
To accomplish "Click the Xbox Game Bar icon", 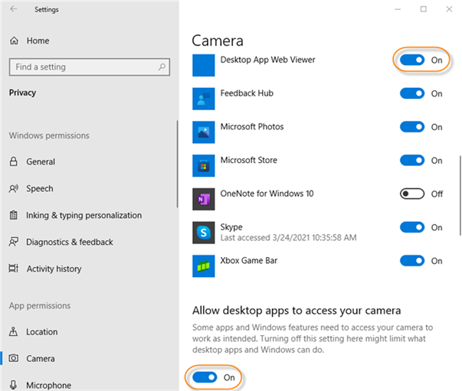I will [x=205, y=266].
